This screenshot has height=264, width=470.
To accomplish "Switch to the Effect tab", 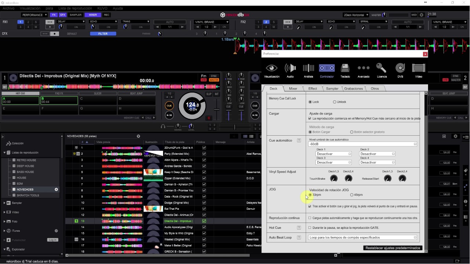I will [x=312, y=88].
